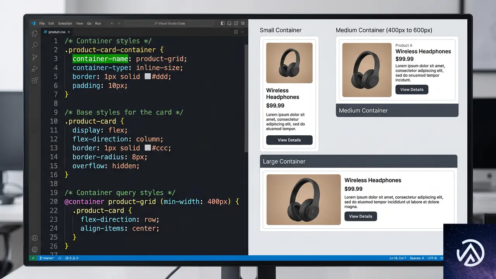Toggle the secondary sidebar layout icon

coord(236,23)
